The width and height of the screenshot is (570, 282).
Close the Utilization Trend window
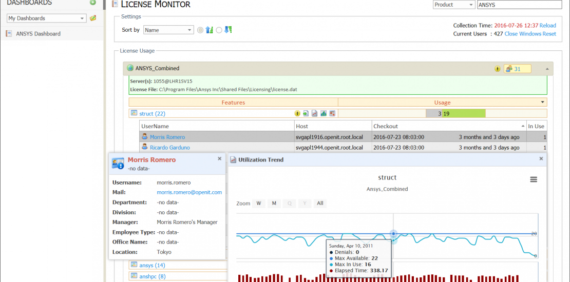pyautogui.click(x=541, y=158)
